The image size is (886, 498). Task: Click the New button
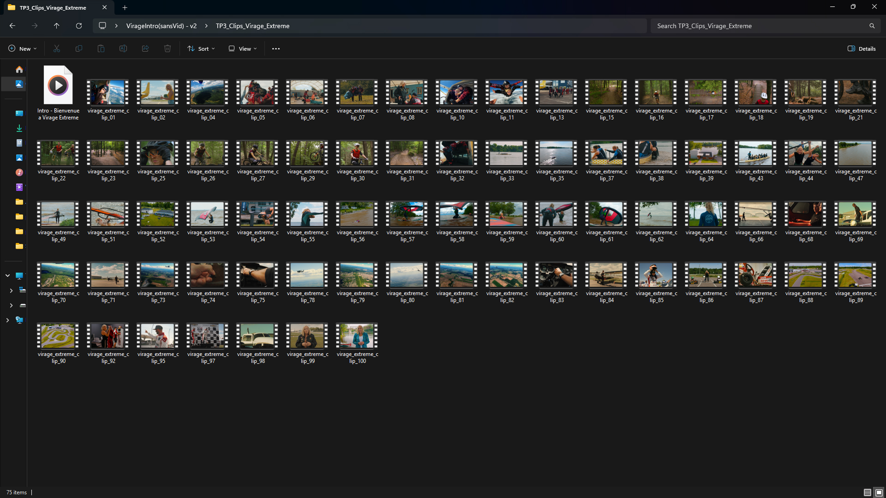pyautogui.click(x=22, y=48)
